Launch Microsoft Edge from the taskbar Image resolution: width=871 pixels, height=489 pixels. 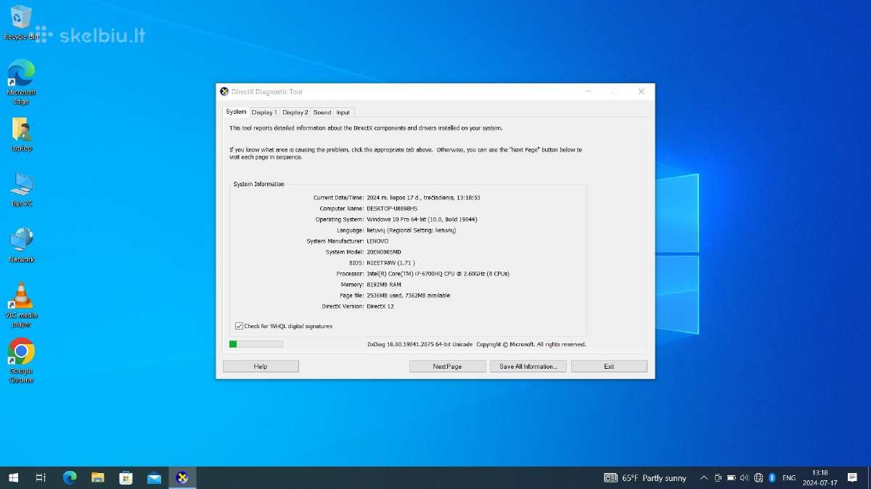tap(70, 477)
